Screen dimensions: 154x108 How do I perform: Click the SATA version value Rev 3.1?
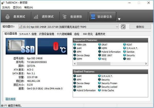click(31, 73)
